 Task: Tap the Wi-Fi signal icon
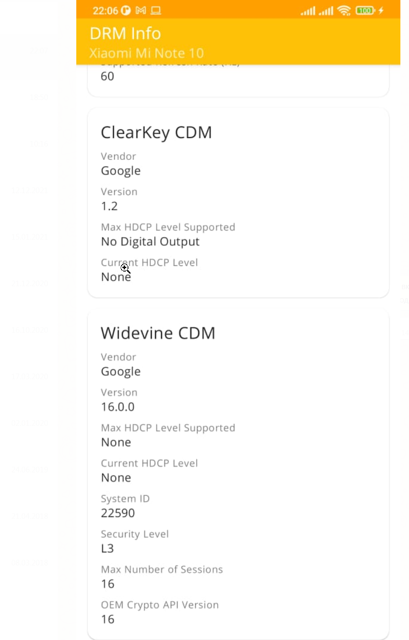(344, 10)
